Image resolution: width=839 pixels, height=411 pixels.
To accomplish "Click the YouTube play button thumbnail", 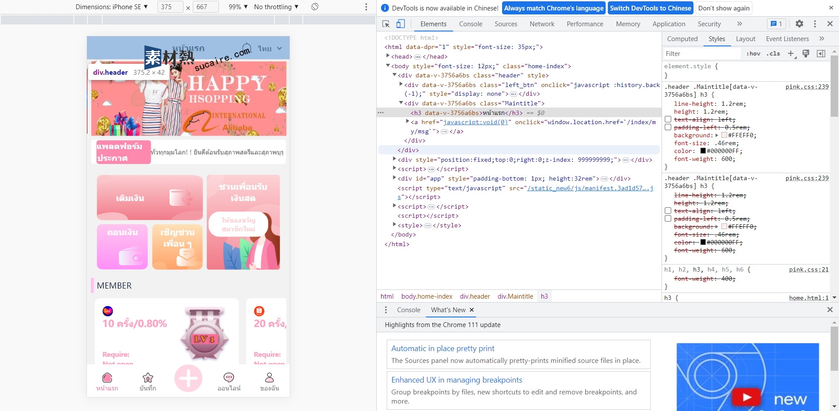I will pyautogui.click(x=747, y=397).
